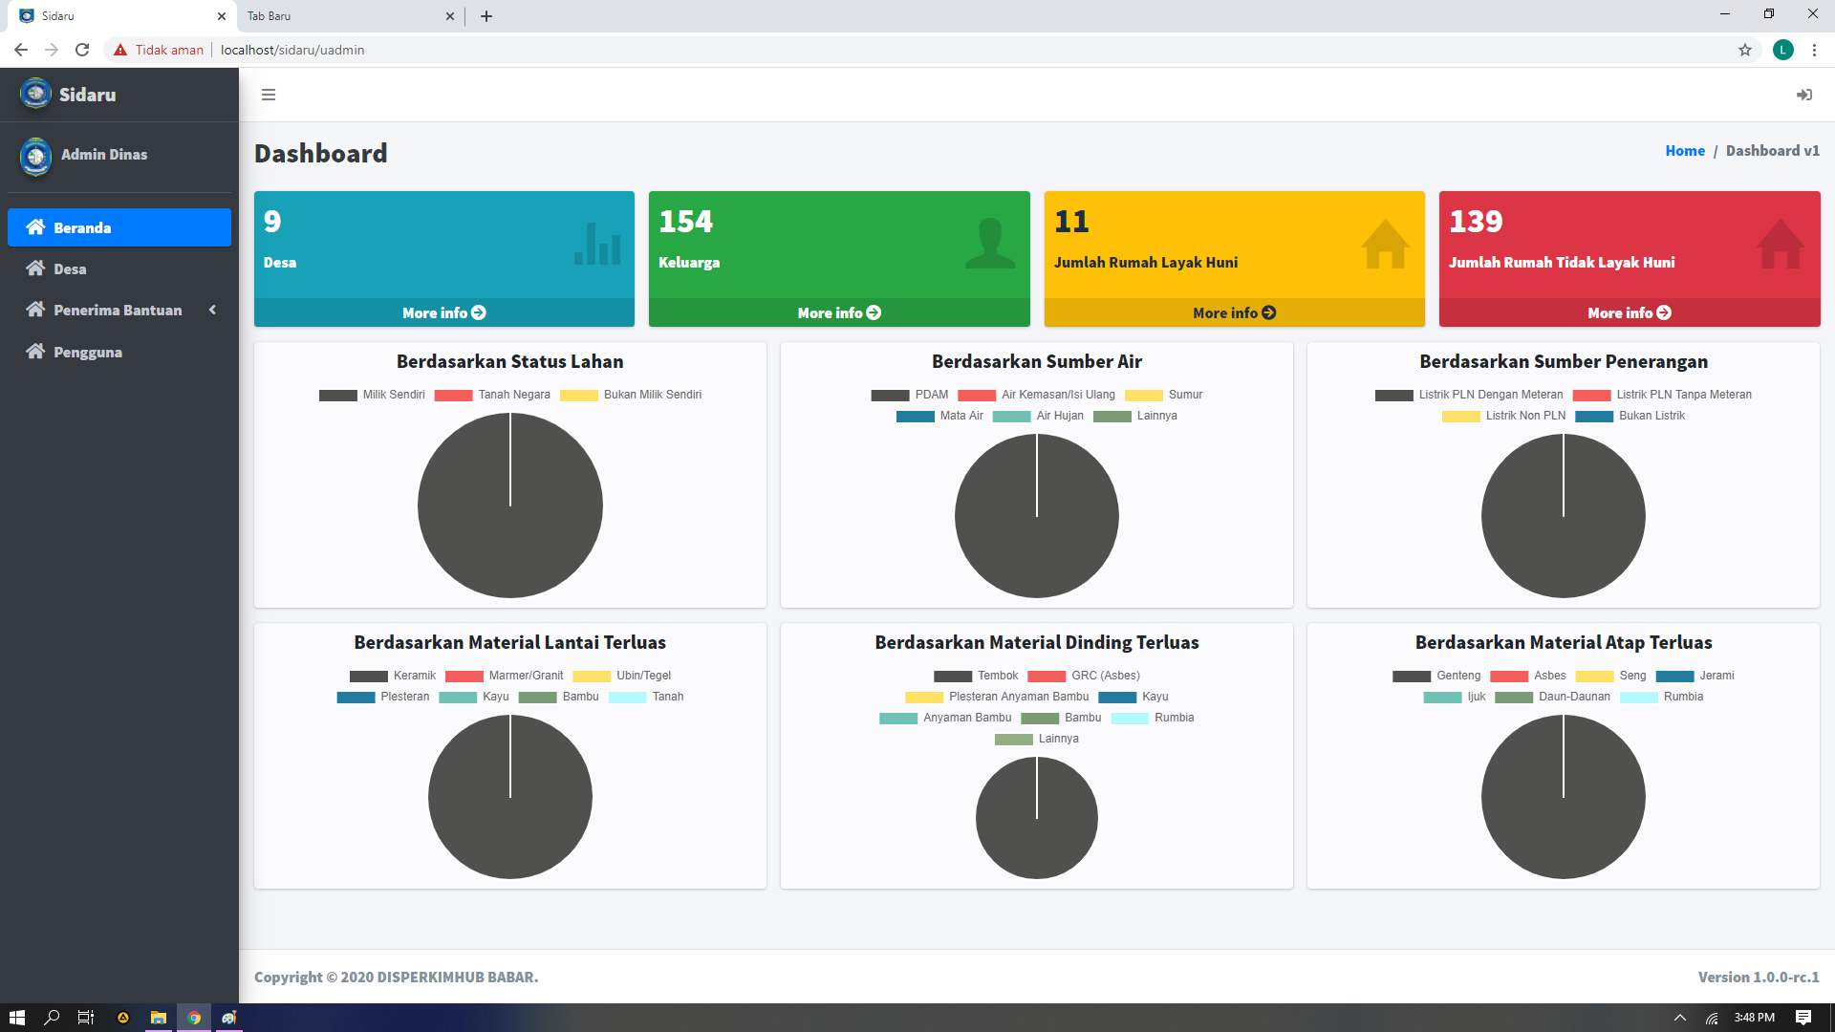Screen dimensions: 1835x1032
Task: Expand the Penerima Bantuan submenu
Action: tap(119, 310)
